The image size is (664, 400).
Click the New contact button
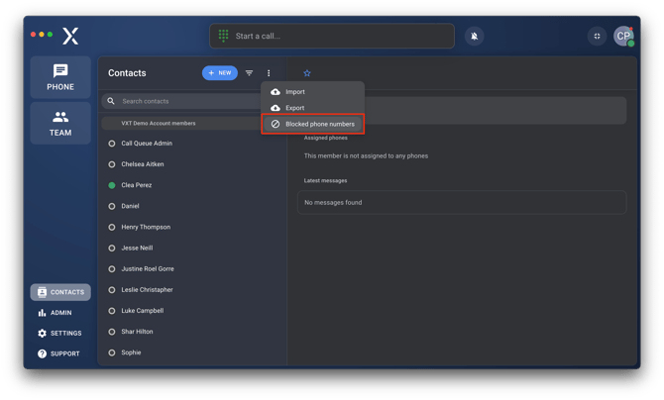click(x=220, y=73)
